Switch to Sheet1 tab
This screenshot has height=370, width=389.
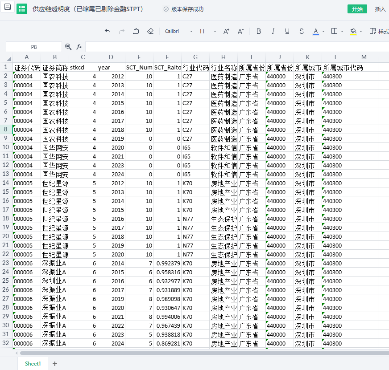[x=33, y=363]
